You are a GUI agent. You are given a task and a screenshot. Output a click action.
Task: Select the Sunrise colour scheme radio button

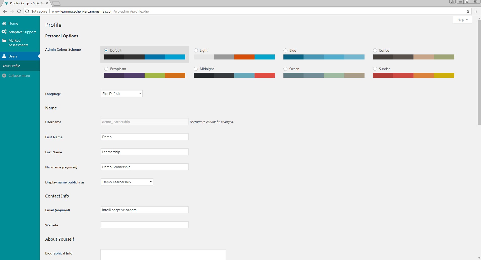pos(375,69)
